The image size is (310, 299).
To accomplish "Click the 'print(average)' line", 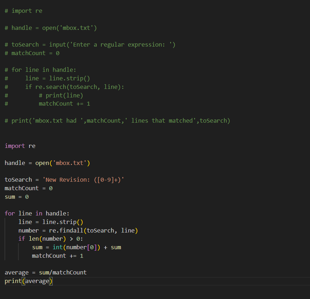I will click(x=28, y=281).
